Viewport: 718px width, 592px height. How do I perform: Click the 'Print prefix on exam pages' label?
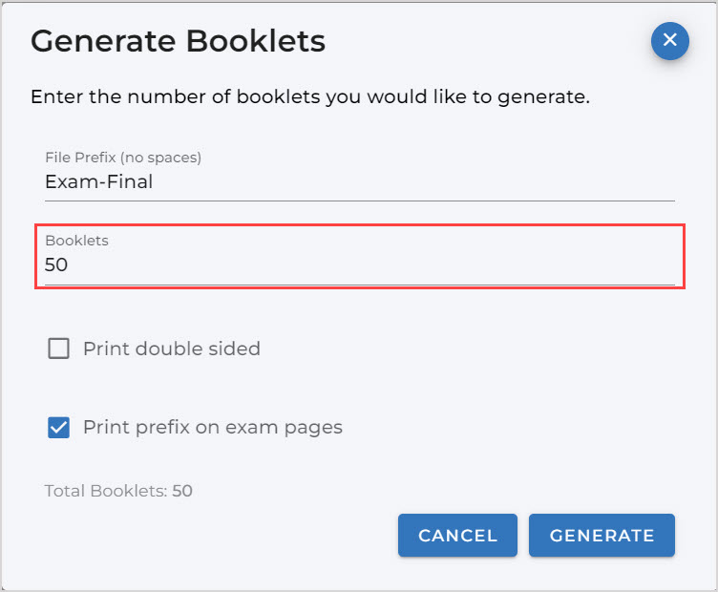(213, 427)
